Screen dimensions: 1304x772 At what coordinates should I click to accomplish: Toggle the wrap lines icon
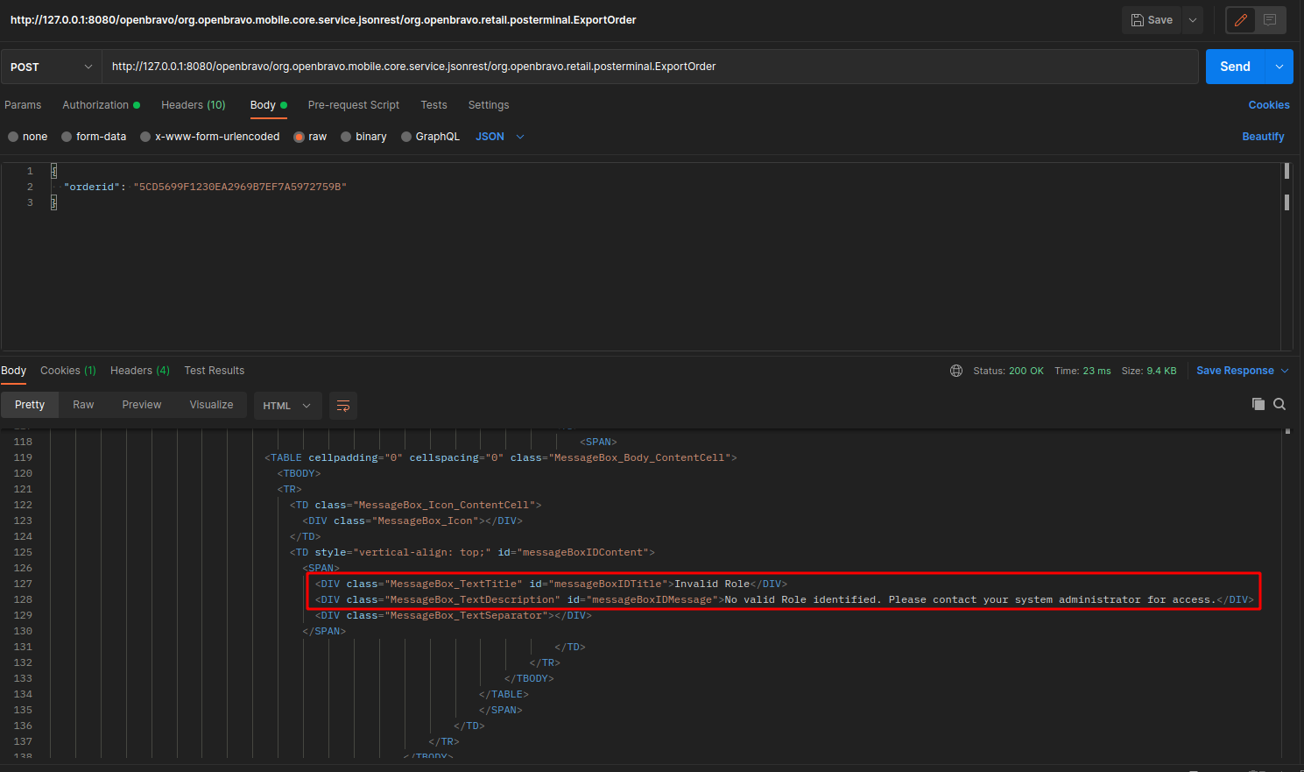[x=343, y=406]
